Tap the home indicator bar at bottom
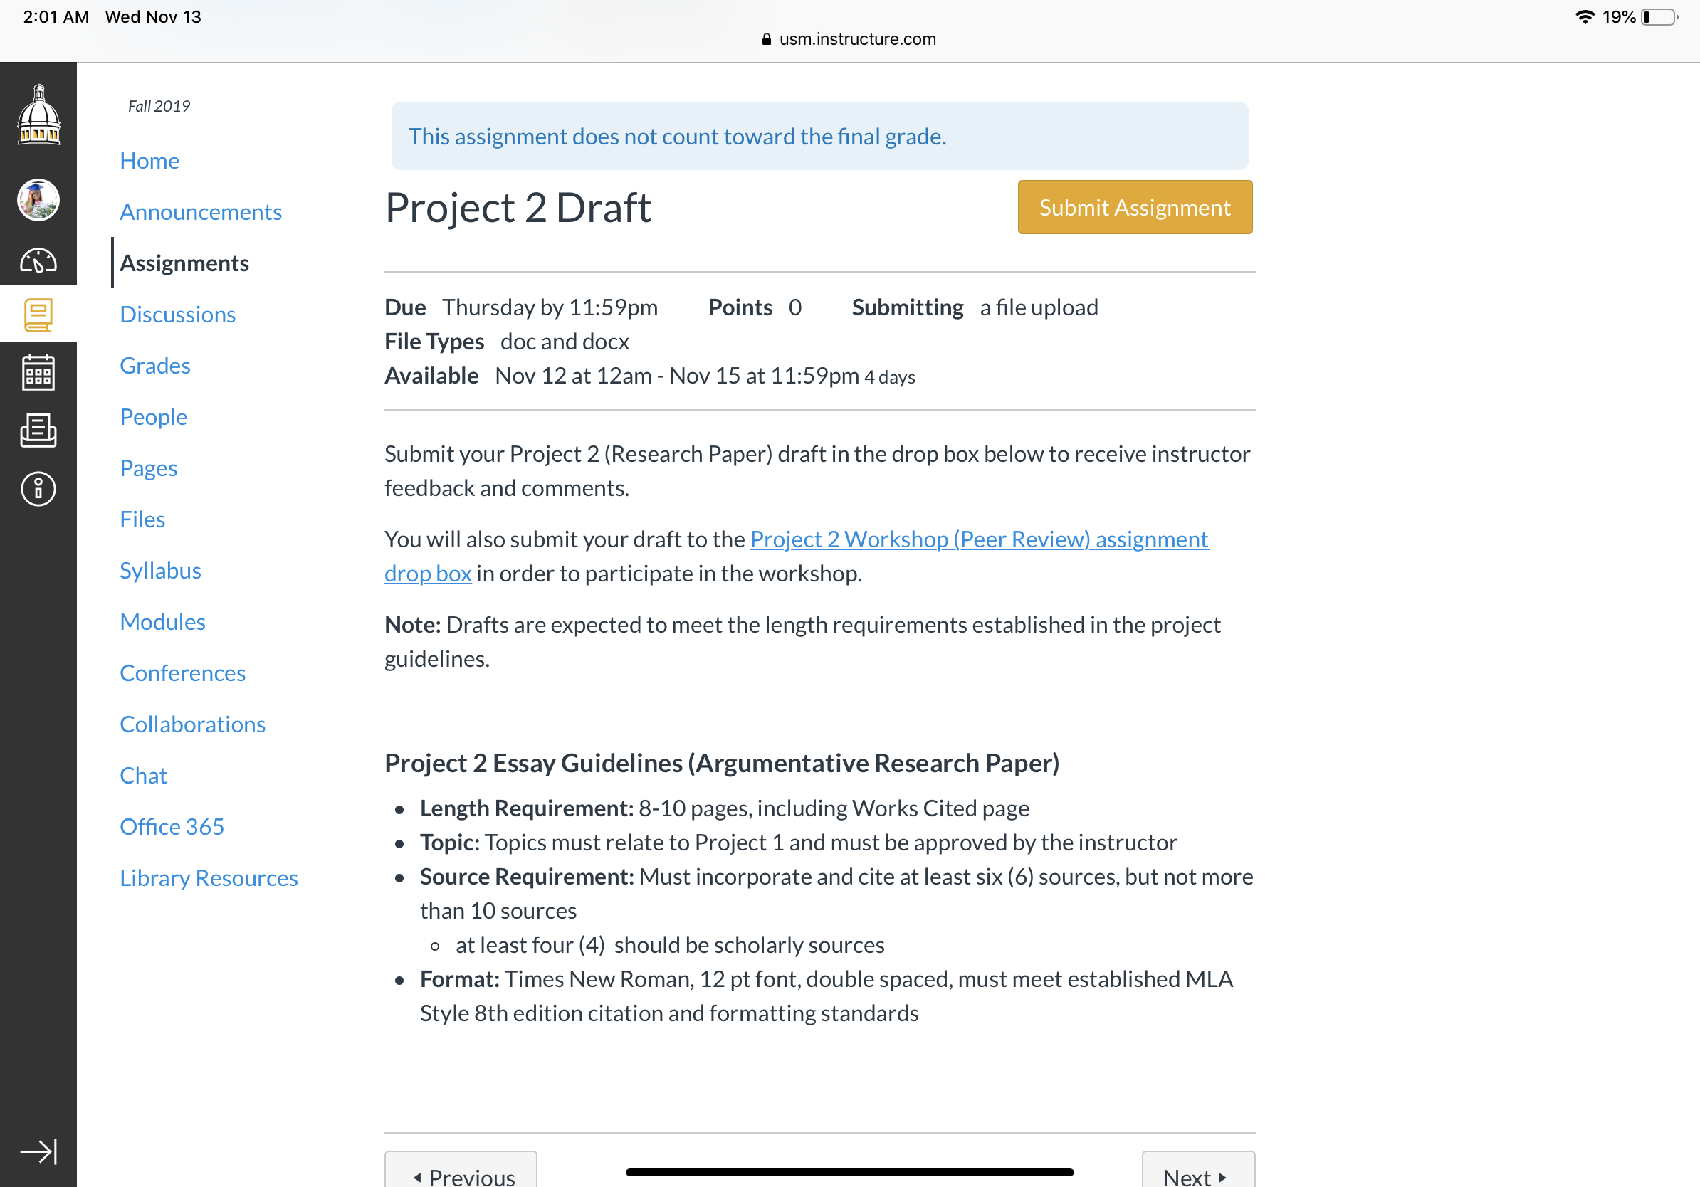 point(849,1172)
